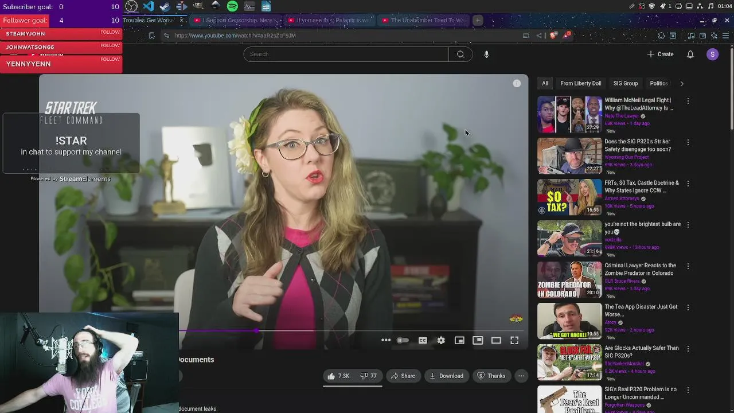Switch to the 'If you see this, Palantir' tab
734x413 pixels.
(330, 20)
